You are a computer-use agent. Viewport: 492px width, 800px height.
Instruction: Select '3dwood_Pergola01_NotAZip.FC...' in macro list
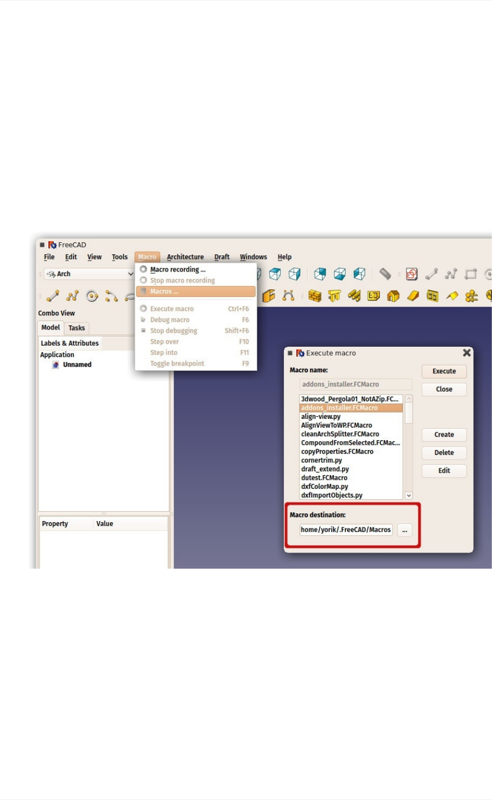click(351, 399)
